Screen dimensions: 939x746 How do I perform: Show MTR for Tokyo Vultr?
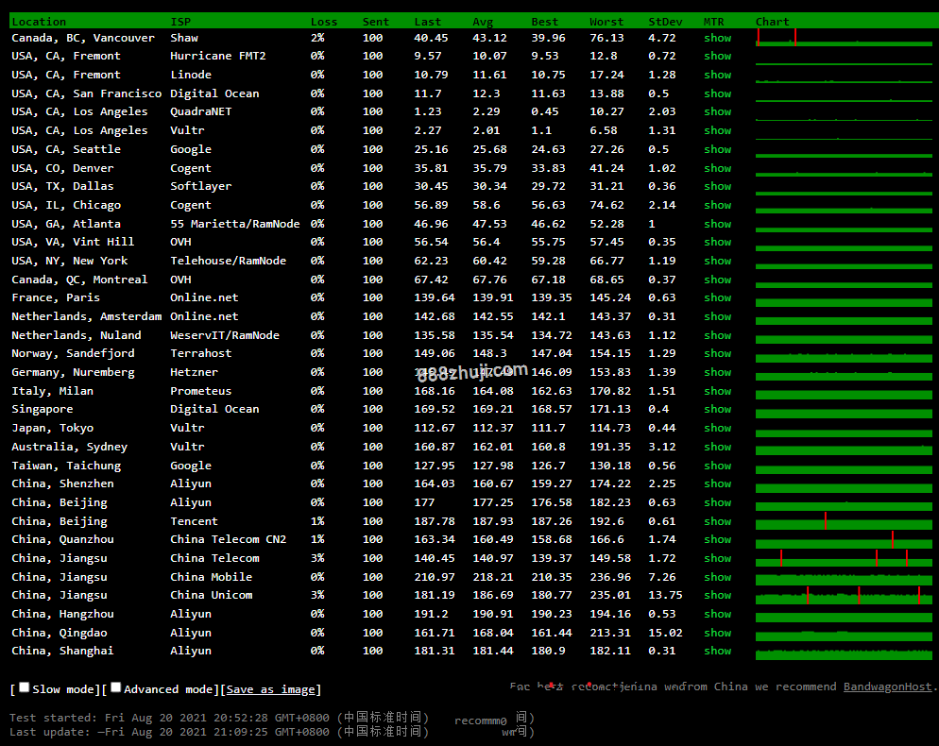(x=717, y=428)
